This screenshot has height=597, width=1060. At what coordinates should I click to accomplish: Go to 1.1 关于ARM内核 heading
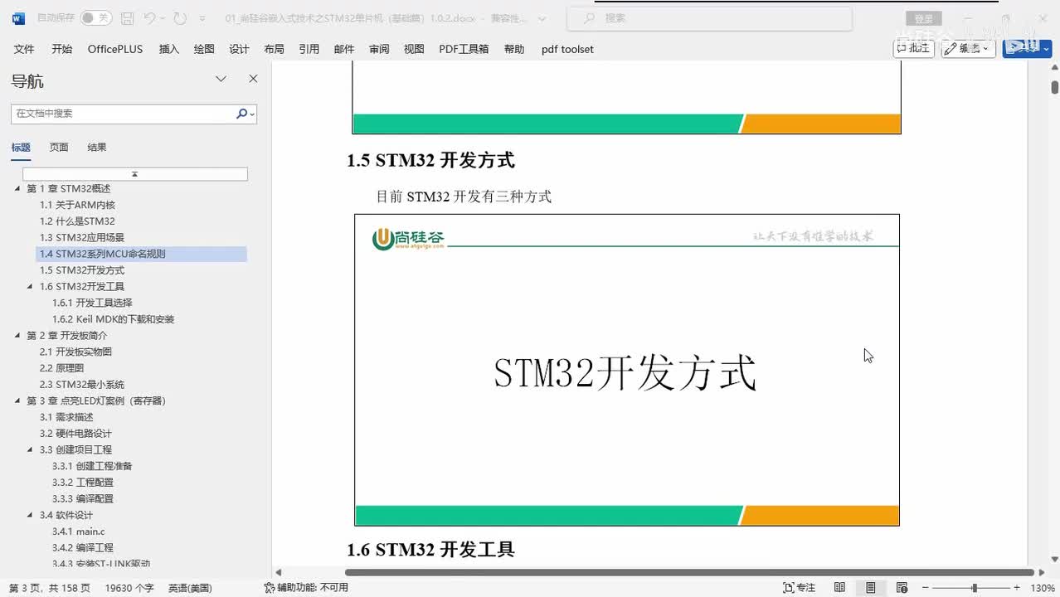tap(77, 205)
